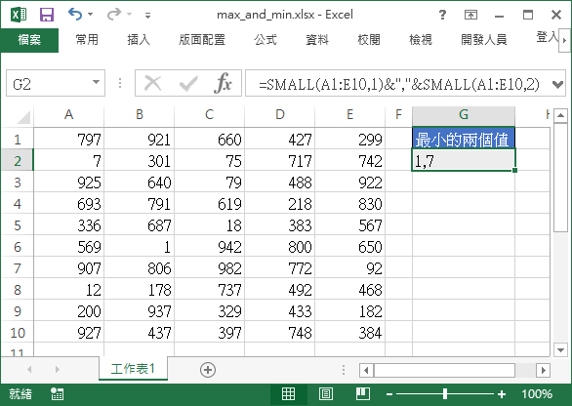Open the Customize Quick Access Toolbar dropdown
Screen dimensions: 572x406
pos(147,16)
